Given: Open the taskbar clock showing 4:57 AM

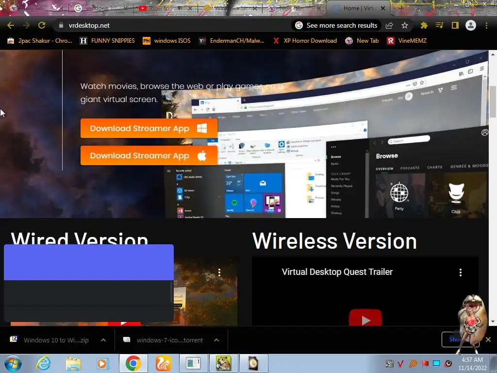Looking at the screenshot, I should (x=472, y=364).
